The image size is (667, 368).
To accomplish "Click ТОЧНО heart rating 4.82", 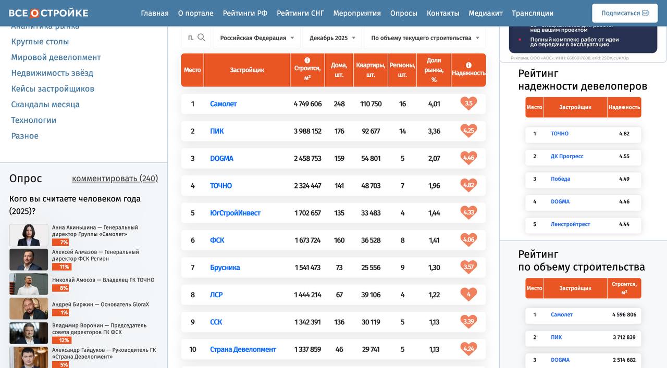I will click(x=468, y=185).
